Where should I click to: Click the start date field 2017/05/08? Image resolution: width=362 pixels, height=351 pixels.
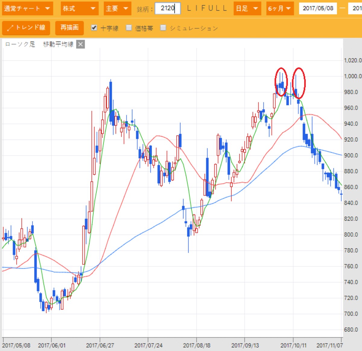click(318, 8)
